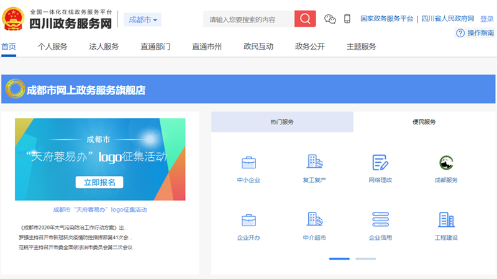Click the 登录 login link
The width and height of the screenshot is (497, 279).
pyautogui.click(x=487, y=19)
